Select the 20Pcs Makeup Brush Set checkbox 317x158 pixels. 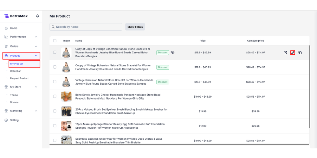[55, 111]
